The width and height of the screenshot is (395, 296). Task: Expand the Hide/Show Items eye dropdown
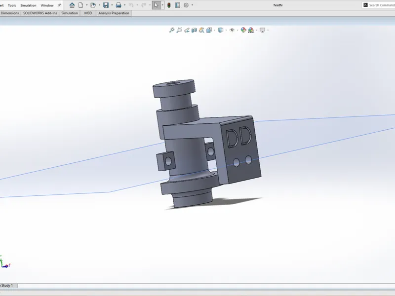point(237,30)
